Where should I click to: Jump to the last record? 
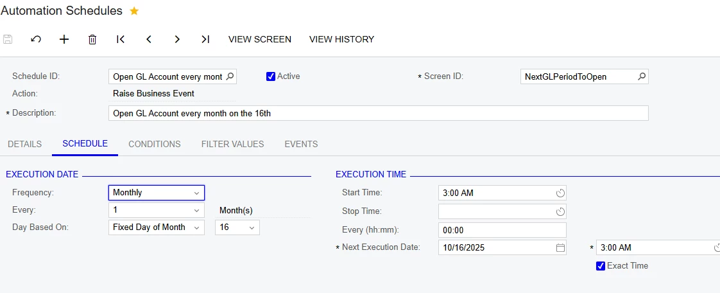pos(205,39)
